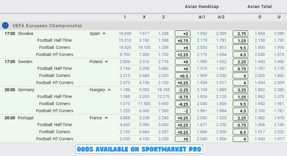Click the Asian Handicap column header
Screen dimensions: 287x156
tap(202, 7)
